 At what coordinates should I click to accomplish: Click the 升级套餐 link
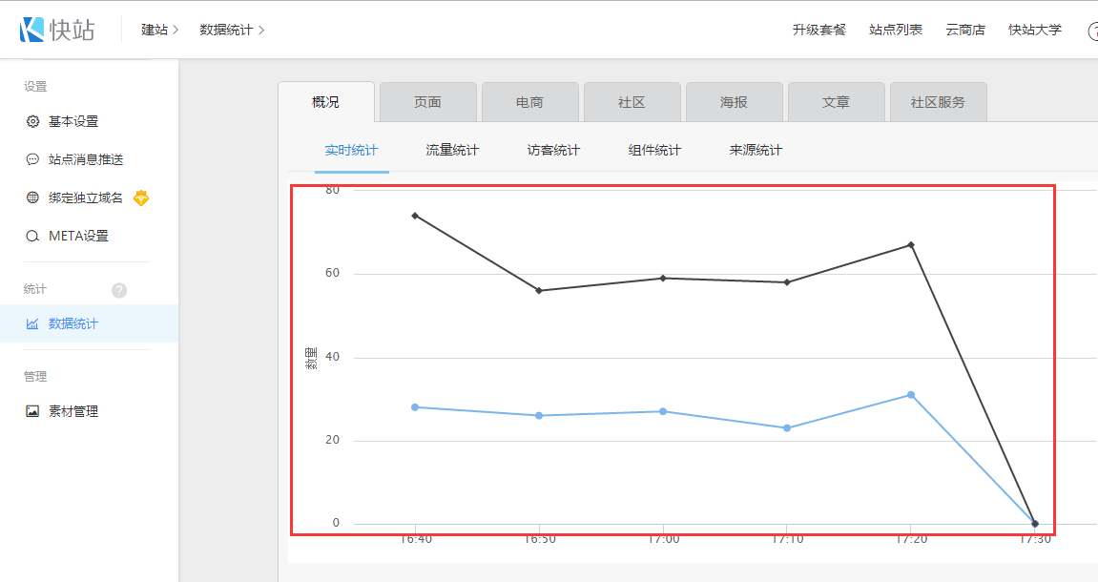pyautogui.click(x=818, y=30)
